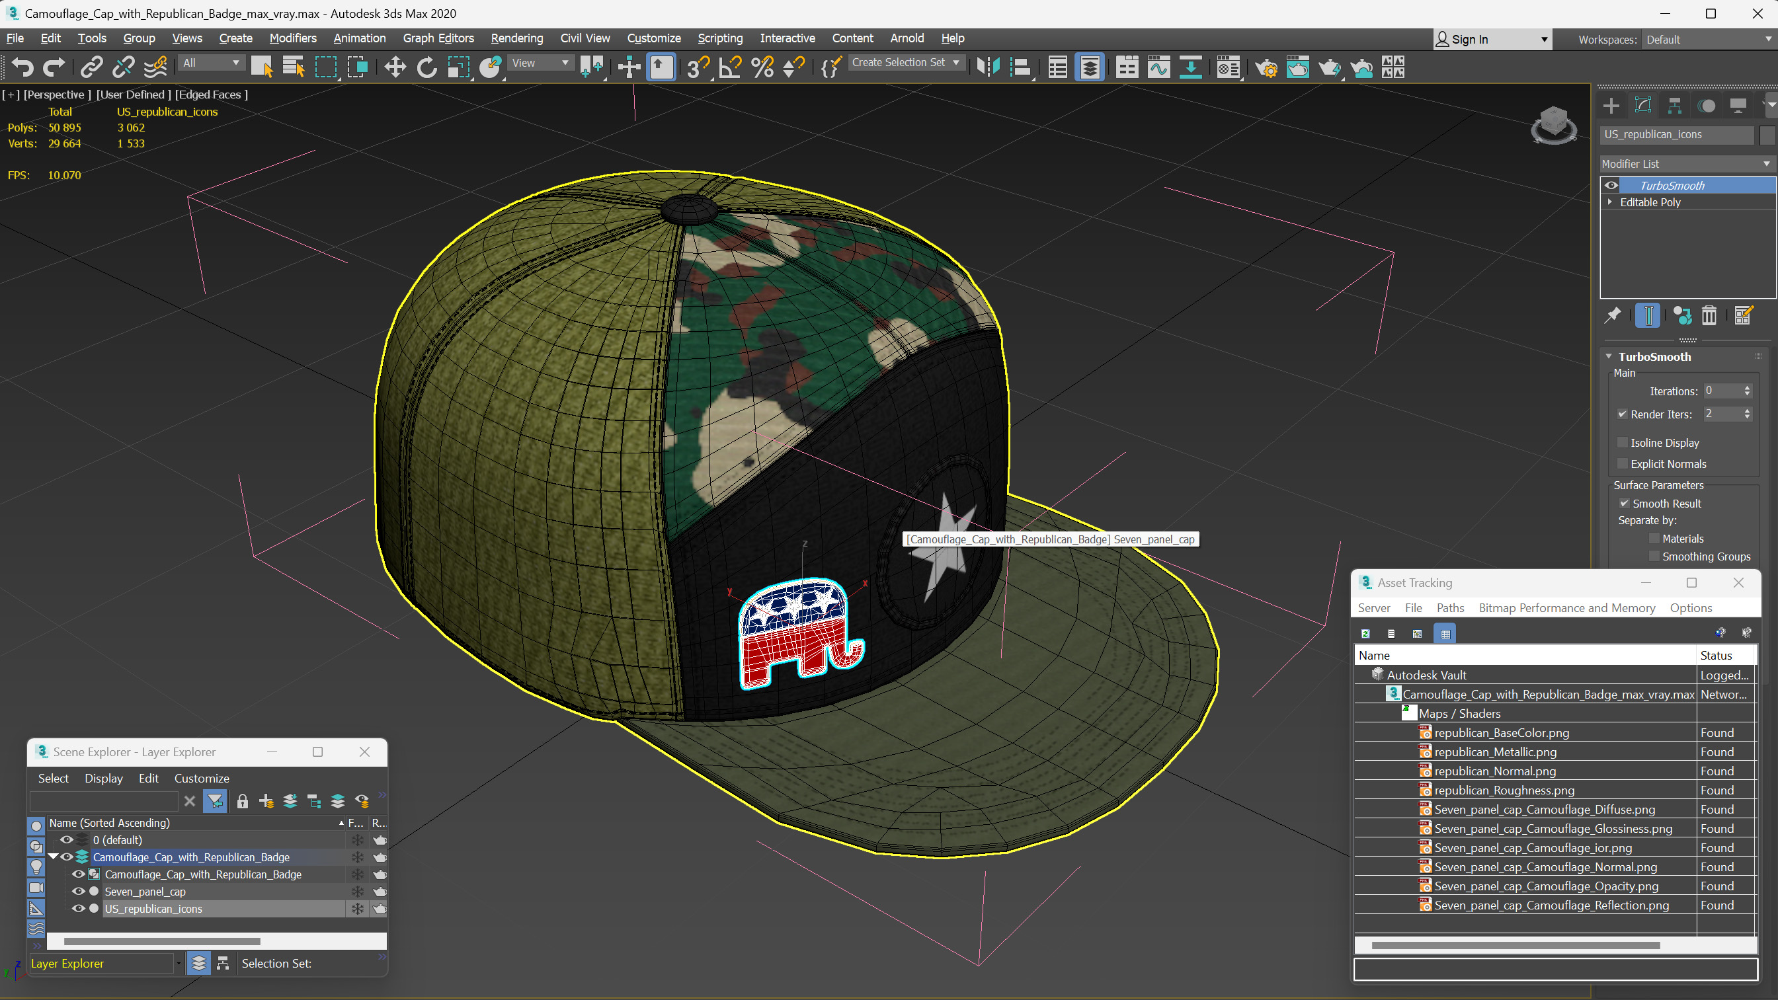The image size is (1778, 1000).
Task: Click the Pin Stack icon
Action: click(x=1612, y=315)
